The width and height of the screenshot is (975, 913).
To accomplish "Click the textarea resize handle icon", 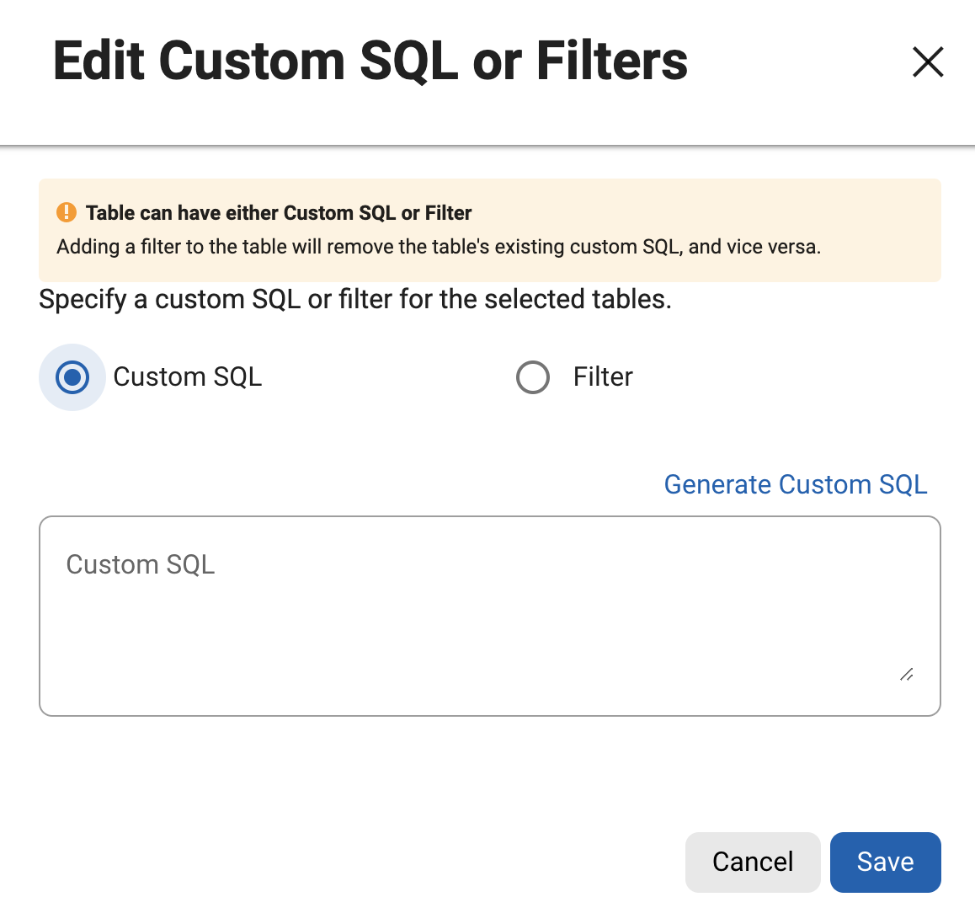I will 907,675.
